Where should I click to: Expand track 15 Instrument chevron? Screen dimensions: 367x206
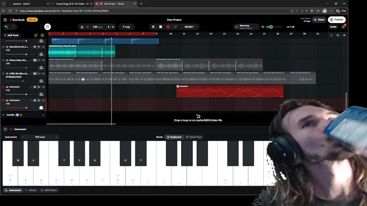tap(43, 87)
